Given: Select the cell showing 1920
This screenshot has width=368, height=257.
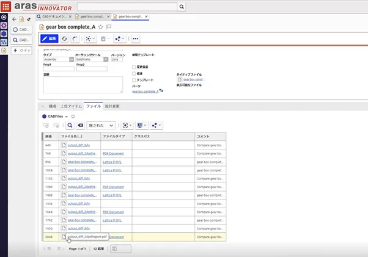Looking at the screenshot, I should (51, 228).
